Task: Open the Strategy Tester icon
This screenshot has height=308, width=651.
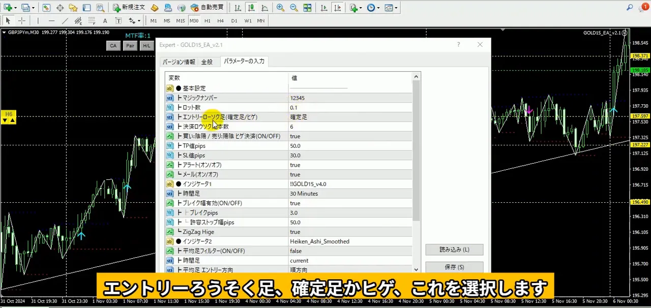Action: 101,8
